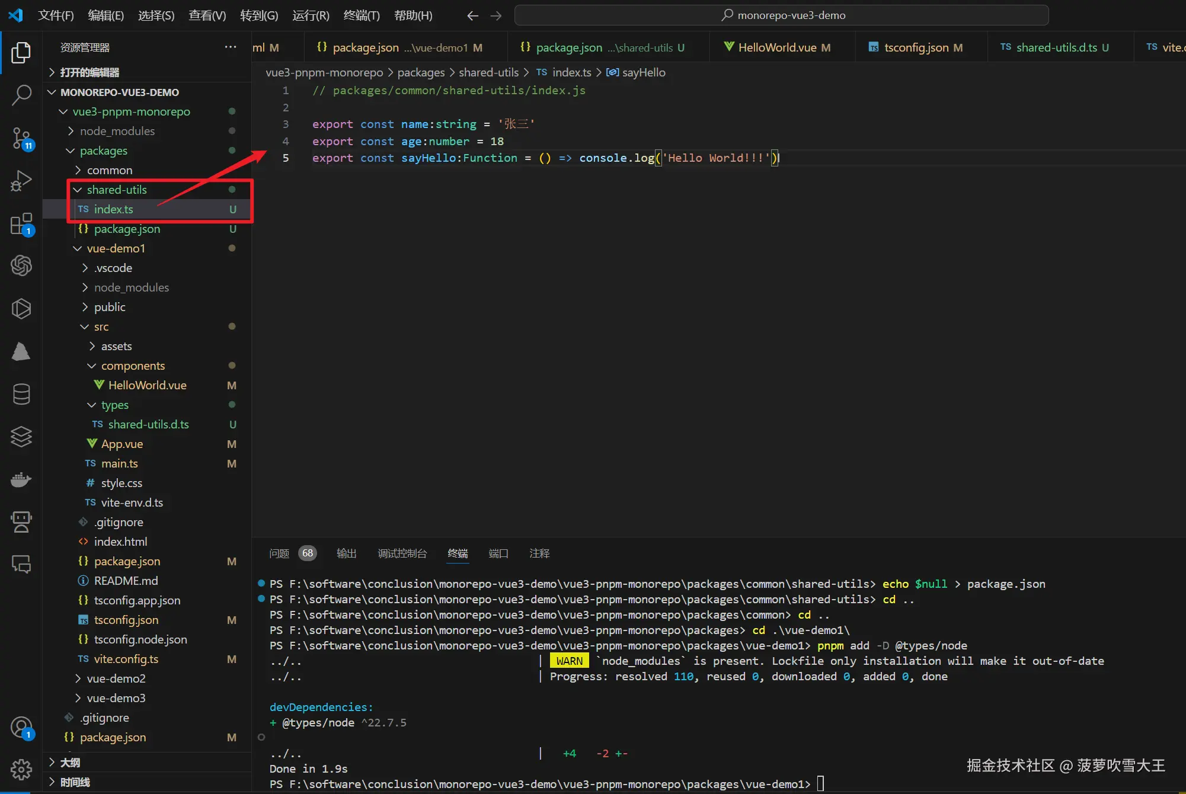
Task: Open the Extensions view icon
Action: tap(21, 224)
